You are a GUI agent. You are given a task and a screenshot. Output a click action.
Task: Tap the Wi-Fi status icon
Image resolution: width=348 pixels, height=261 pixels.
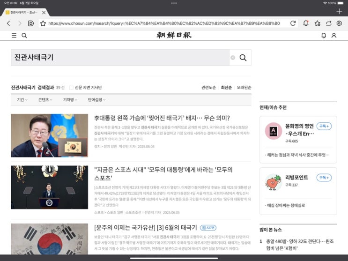click(x=325, y=3)
